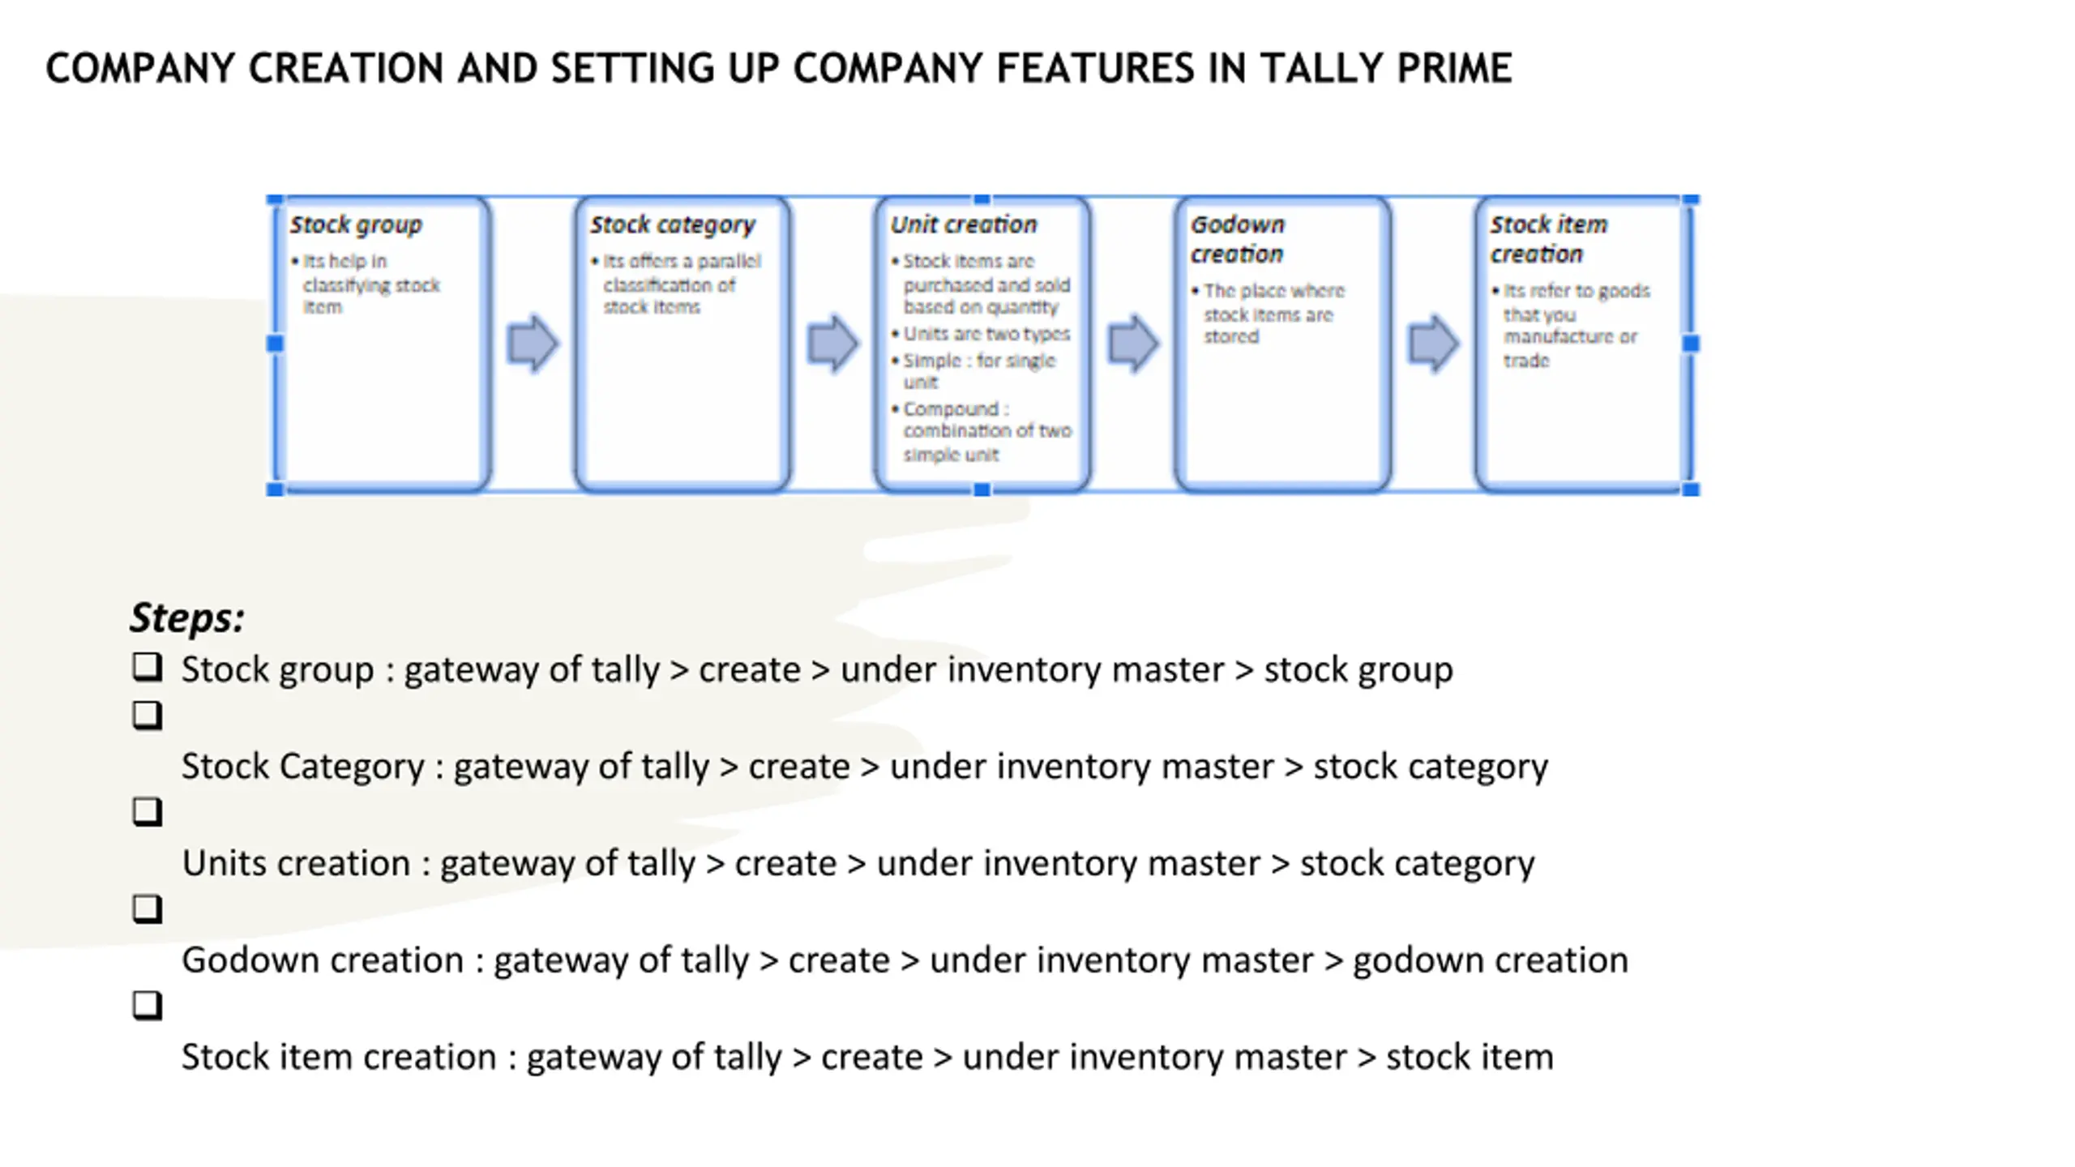Select the bottom-right corner handle of the diagram

(1691, 489)
